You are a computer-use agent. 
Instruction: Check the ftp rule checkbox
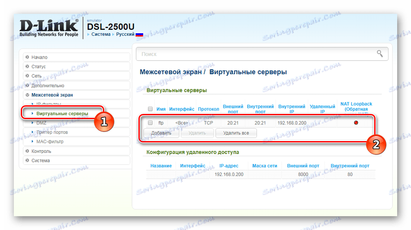[x=150, y=123]
